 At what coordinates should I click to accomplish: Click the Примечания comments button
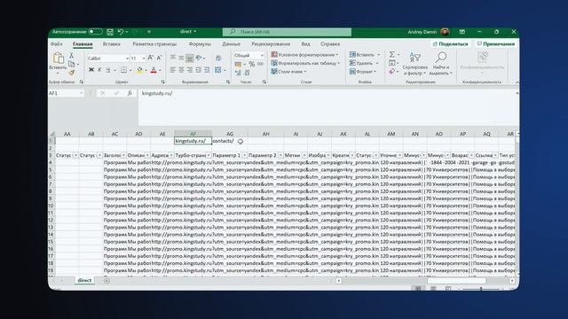[495, 43]
